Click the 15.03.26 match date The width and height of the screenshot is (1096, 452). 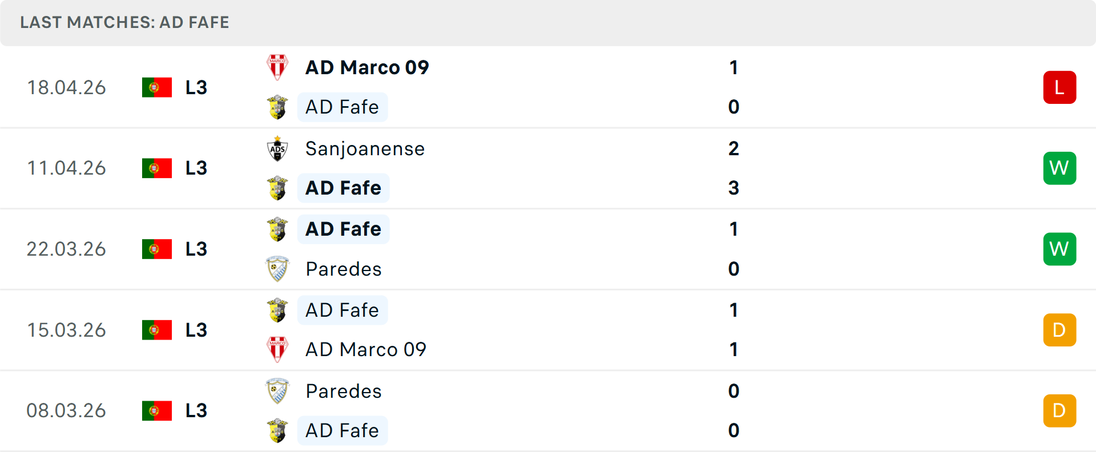pos(66,330)
